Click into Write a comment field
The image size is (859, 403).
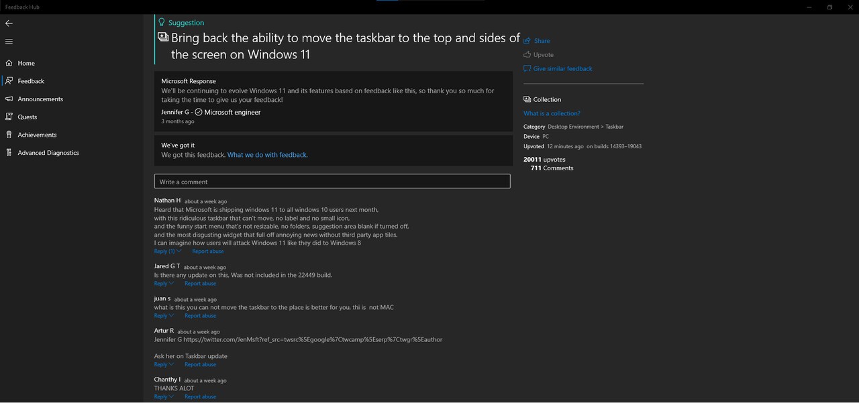click(x=332, y=181)
